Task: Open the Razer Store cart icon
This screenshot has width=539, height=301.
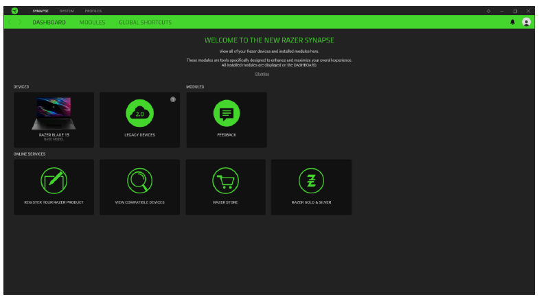Action: coord(225,180)
